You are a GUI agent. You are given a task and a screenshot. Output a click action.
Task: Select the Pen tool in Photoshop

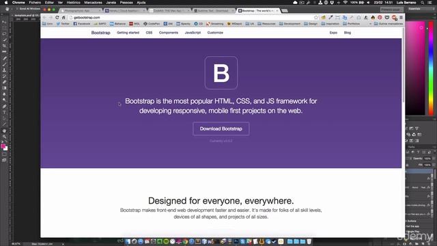[x=4, y=107]
